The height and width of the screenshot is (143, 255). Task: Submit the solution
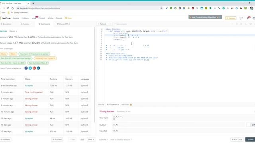[251, 139]
